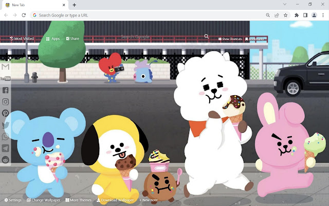Open the Share menu on the wallpaper
The image size is (329, 206).
72,39
